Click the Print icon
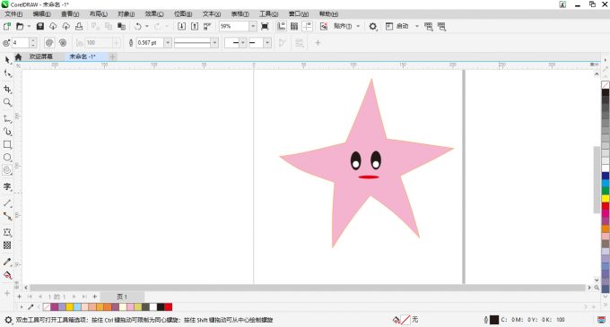Screen dimensions: 610x327 [x=79, y=26]
